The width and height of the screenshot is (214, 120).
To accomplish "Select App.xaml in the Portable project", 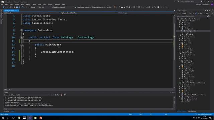I will coord(186,27).
